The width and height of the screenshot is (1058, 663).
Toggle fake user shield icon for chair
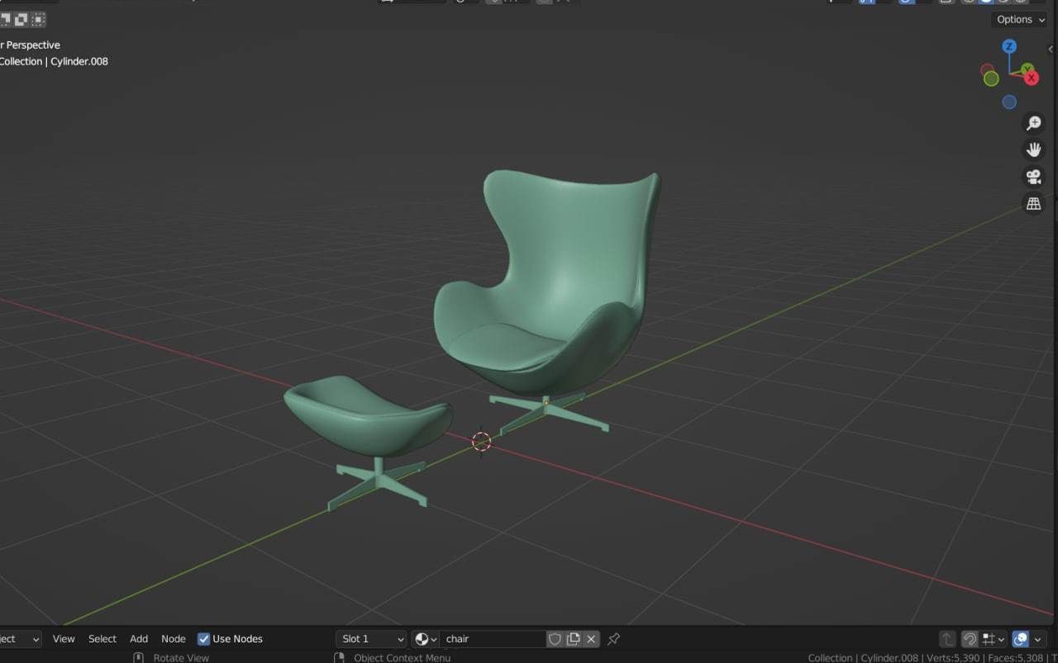[x=555, y=639]
